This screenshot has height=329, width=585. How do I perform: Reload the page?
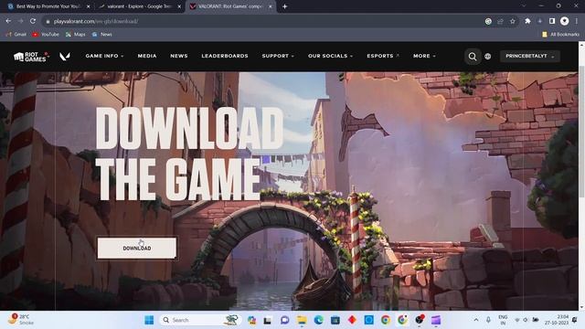[x=33, y=21]
